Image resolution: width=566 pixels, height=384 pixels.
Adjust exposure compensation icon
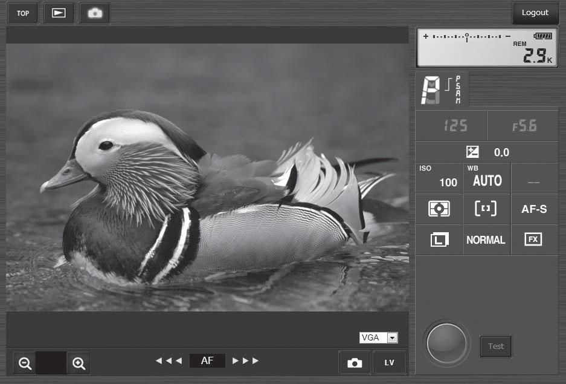[472, 152]
